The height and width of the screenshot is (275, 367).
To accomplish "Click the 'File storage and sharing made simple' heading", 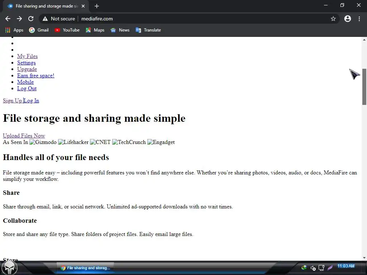I will 94,118.
